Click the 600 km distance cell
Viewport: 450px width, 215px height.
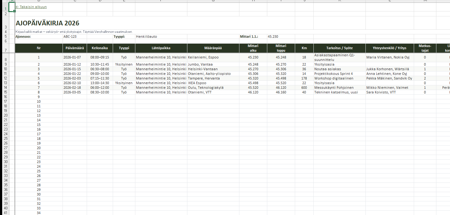pyautogui.click(x=304, y=88)
